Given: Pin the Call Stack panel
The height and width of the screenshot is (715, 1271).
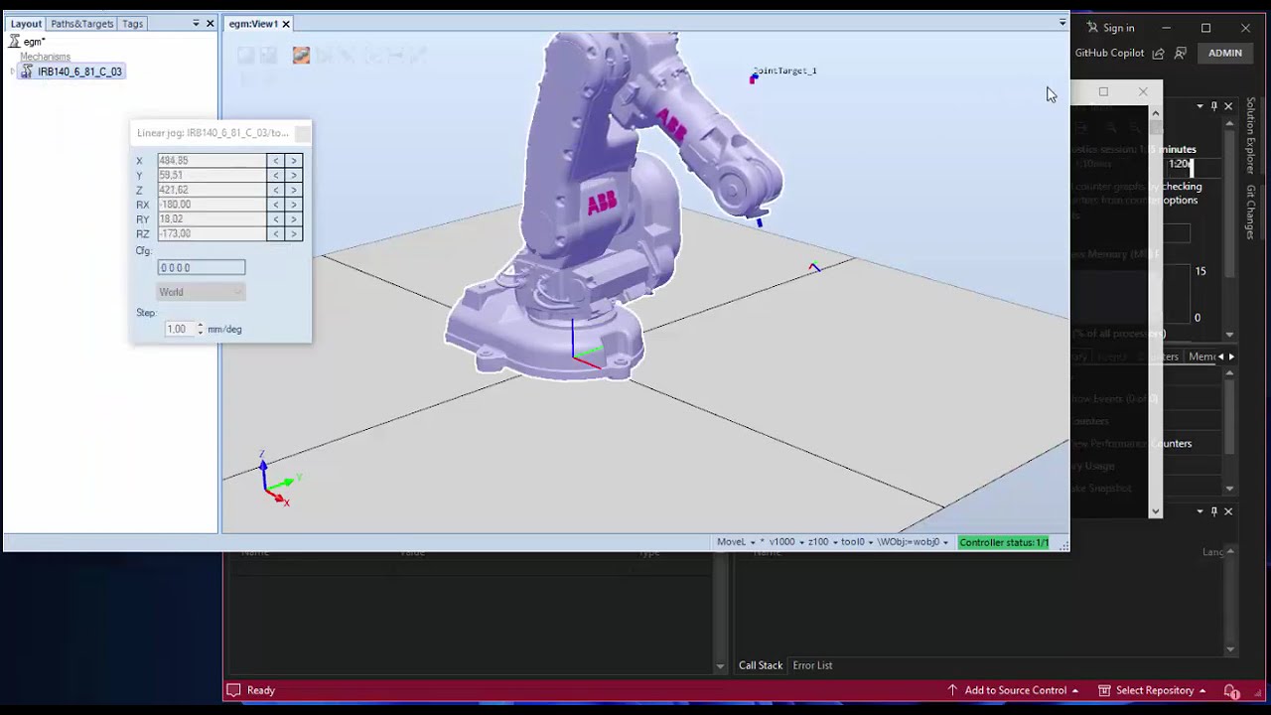Looking at the screenshot, I should click(1213, 511).
